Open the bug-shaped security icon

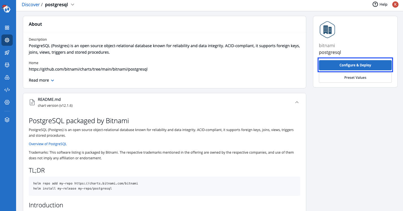[7, 65]
